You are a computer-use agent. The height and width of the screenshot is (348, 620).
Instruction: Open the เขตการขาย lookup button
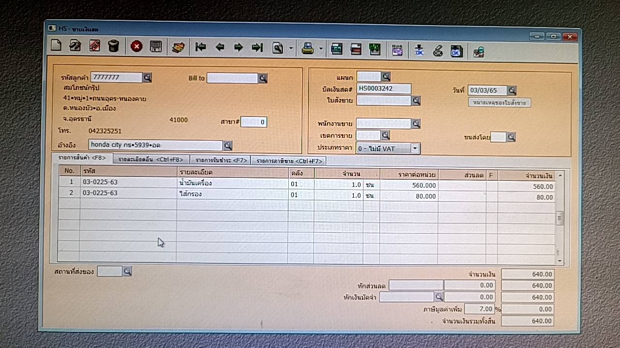click(386, 135)
